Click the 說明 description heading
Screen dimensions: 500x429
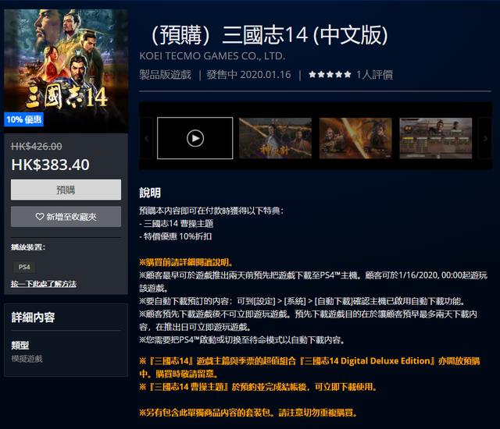(150, 193)
